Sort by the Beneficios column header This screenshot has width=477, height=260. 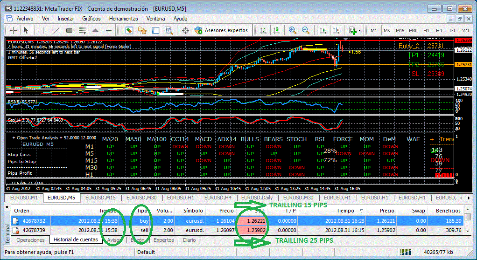448,211
